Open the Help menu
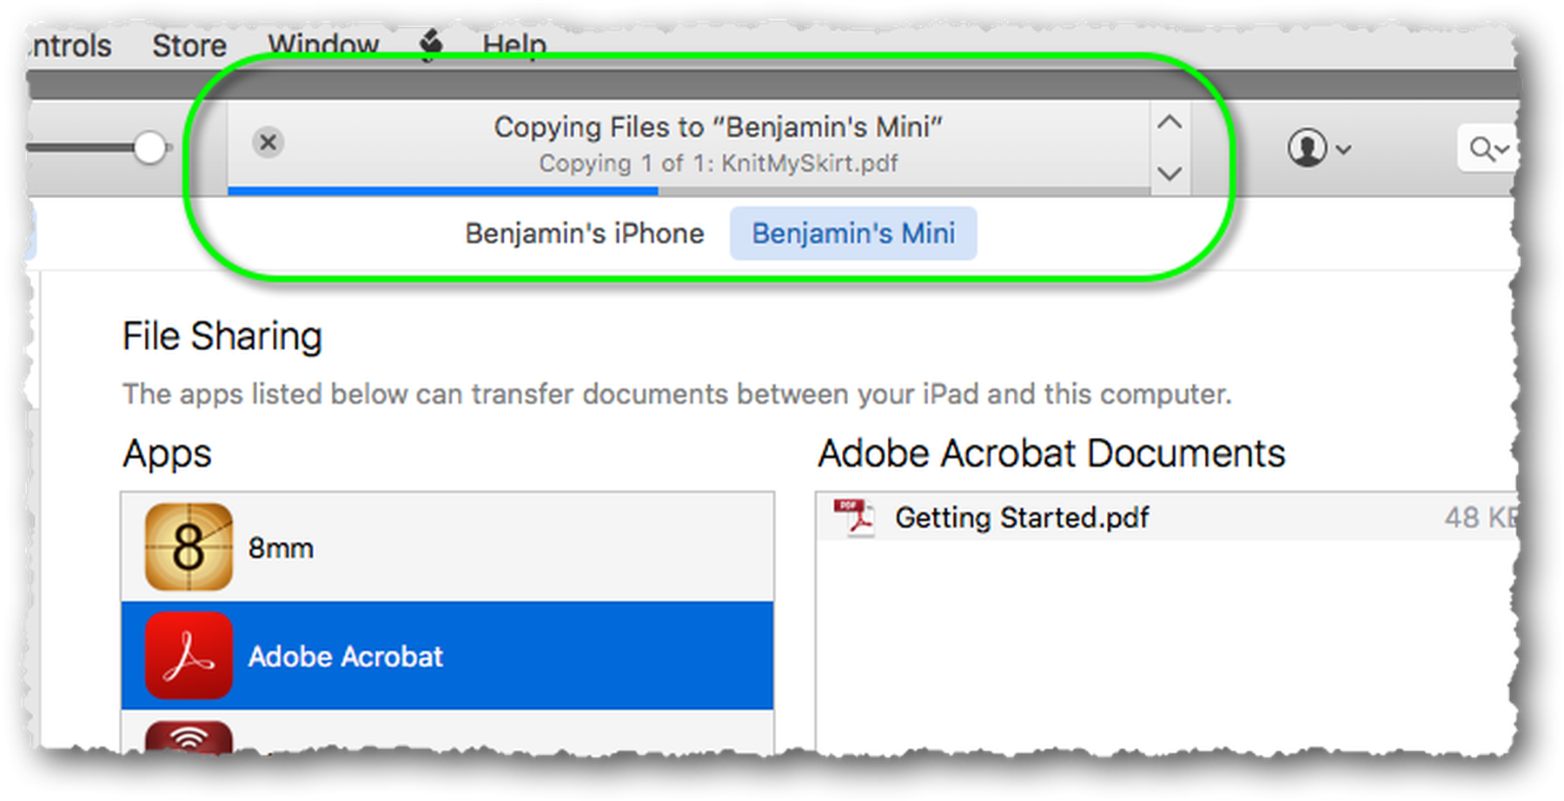Image resolution: width=1564 pixels, height=801 pixels. [x=514, y=44]
